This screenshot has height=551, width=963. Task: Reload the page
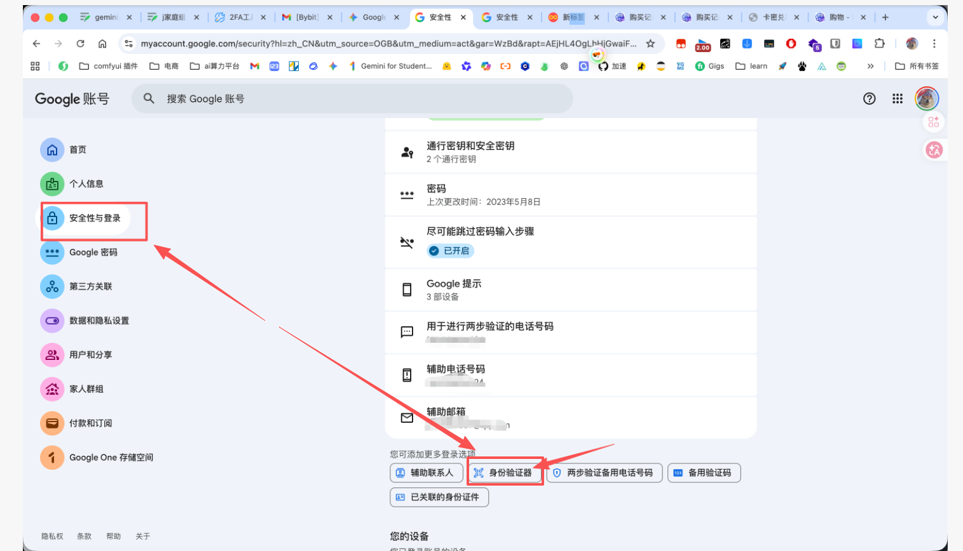tap(80, 44)
